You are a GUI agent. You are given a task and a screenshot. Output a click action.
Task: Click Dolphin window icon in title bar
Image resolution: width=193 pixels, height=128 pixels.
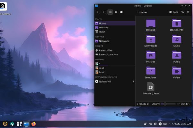(96, 6)
